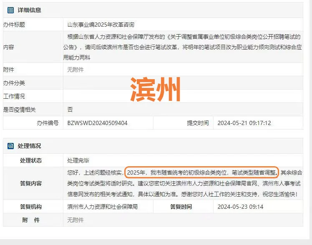The image size is (312, 245).
Task: Click the 内容 label cell
Action: [9, 47]
